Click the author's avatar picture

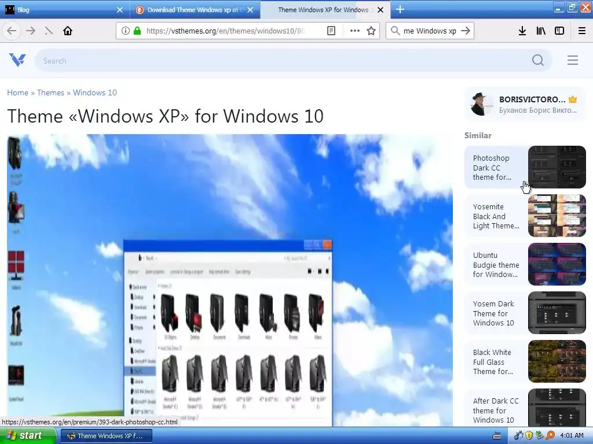click(481, 104)
